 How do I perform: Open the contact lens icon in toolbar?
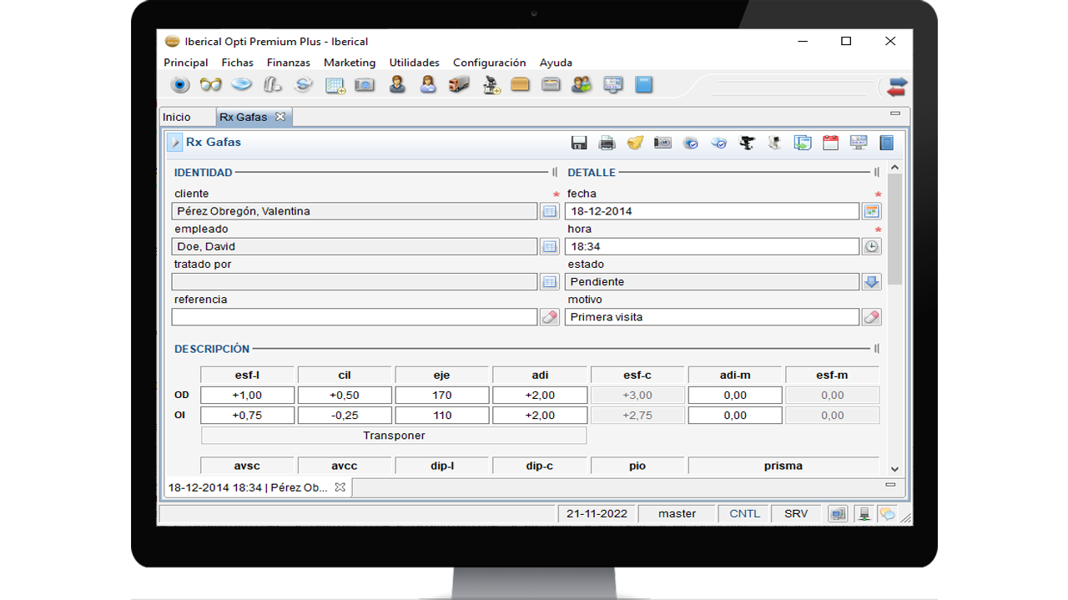242,85
